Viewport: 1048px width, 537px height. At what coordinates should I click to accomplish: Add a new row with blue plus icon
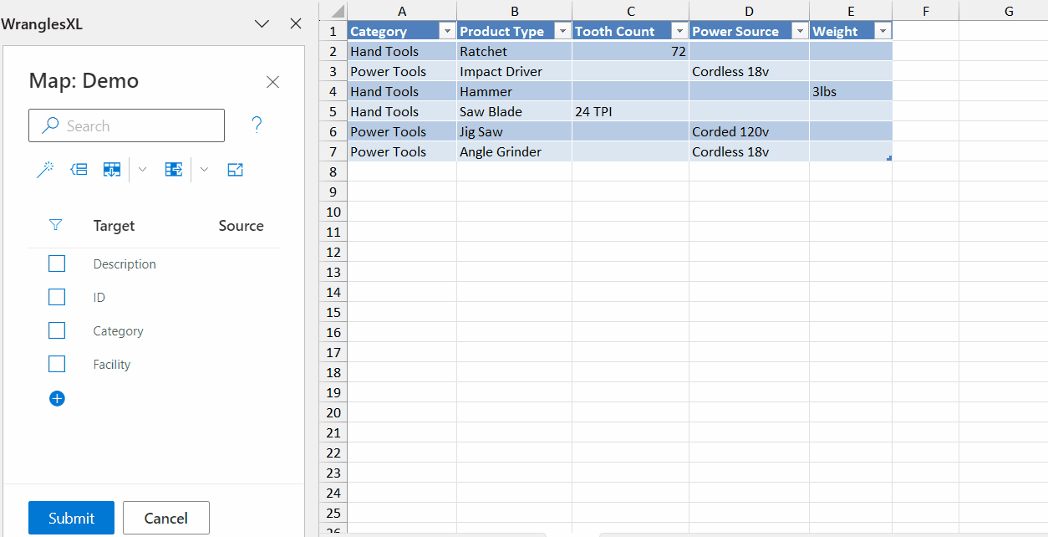[x=57, y=399]
